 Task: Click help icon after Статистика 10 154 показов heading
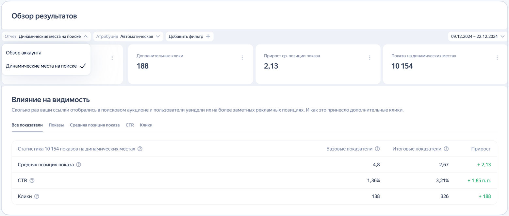tap(140, 149)
